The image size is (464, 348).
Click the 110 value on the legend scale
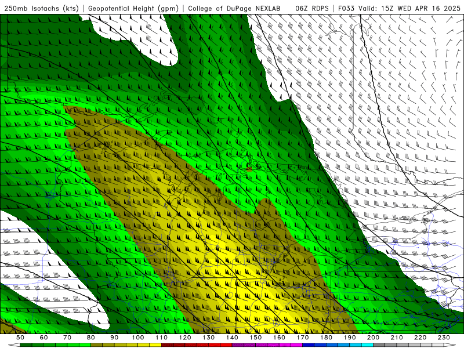tap(161, 338)
